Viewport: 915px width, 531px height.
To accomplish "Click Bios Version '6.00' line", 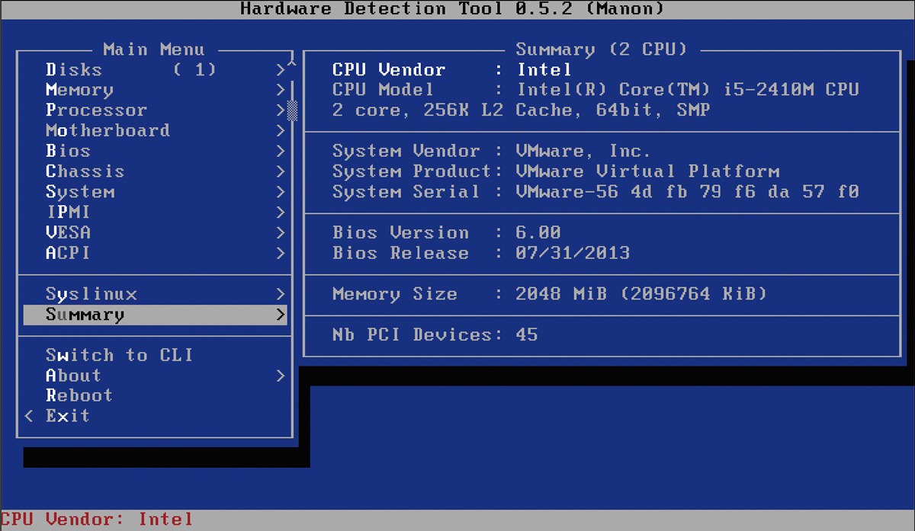I will pyautogui.click(x=446, y=233).
